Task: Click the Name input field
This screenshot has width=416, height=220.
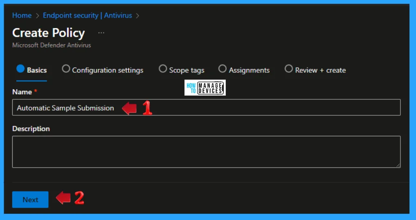Action: [206, 108]
